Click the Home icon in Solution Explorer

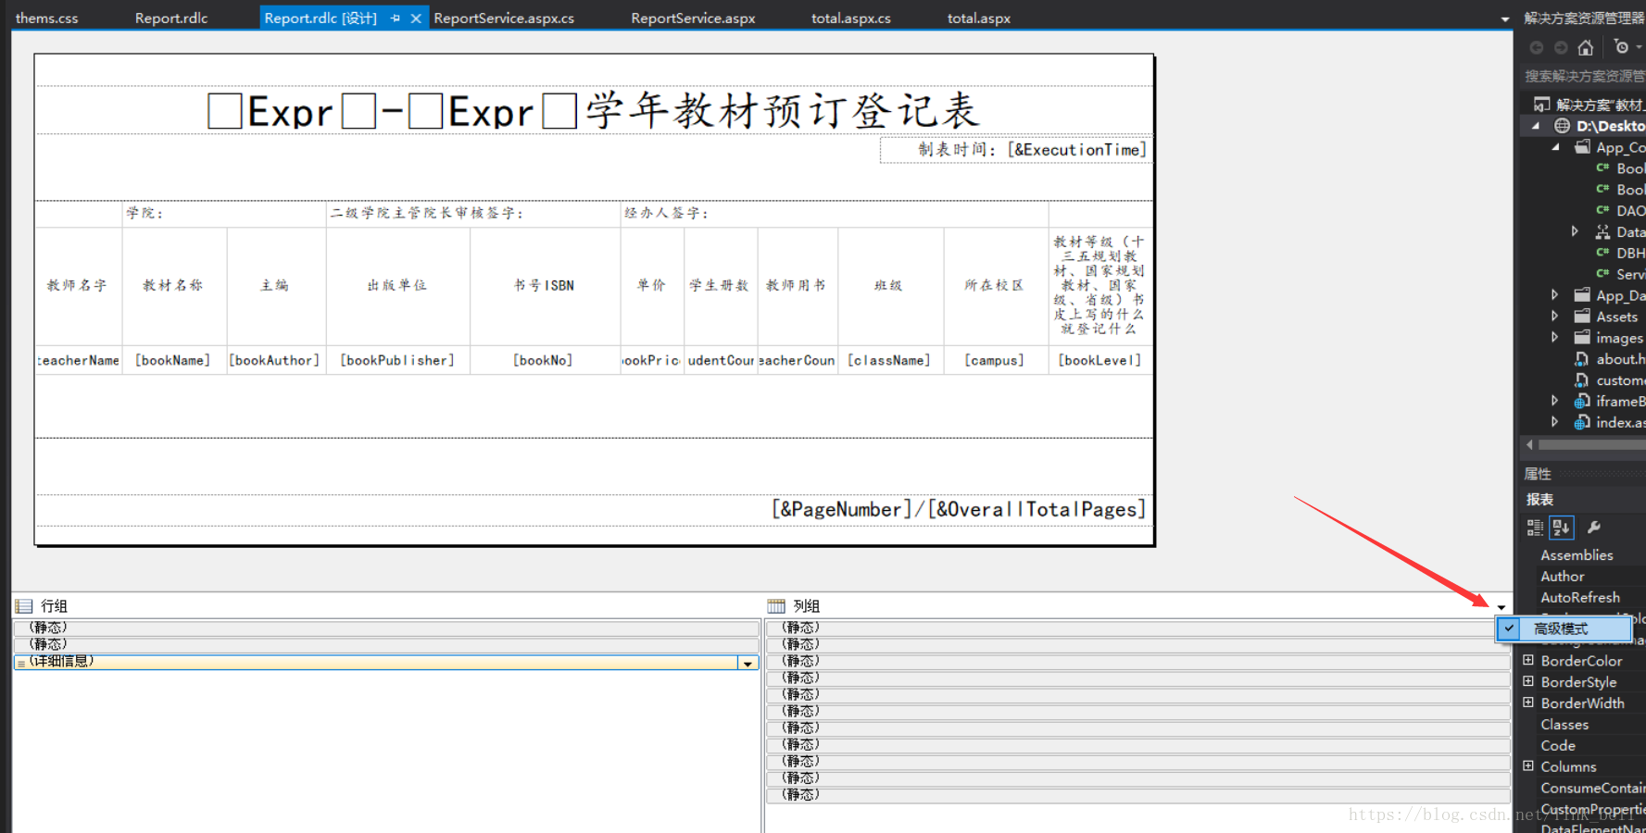pyautogui.click(x=1586, y=47)
